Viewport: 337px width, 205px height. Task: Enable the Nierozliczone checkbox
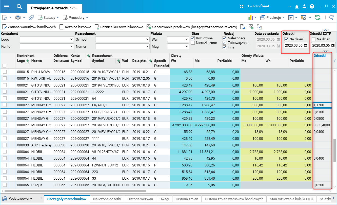point(193,43)
